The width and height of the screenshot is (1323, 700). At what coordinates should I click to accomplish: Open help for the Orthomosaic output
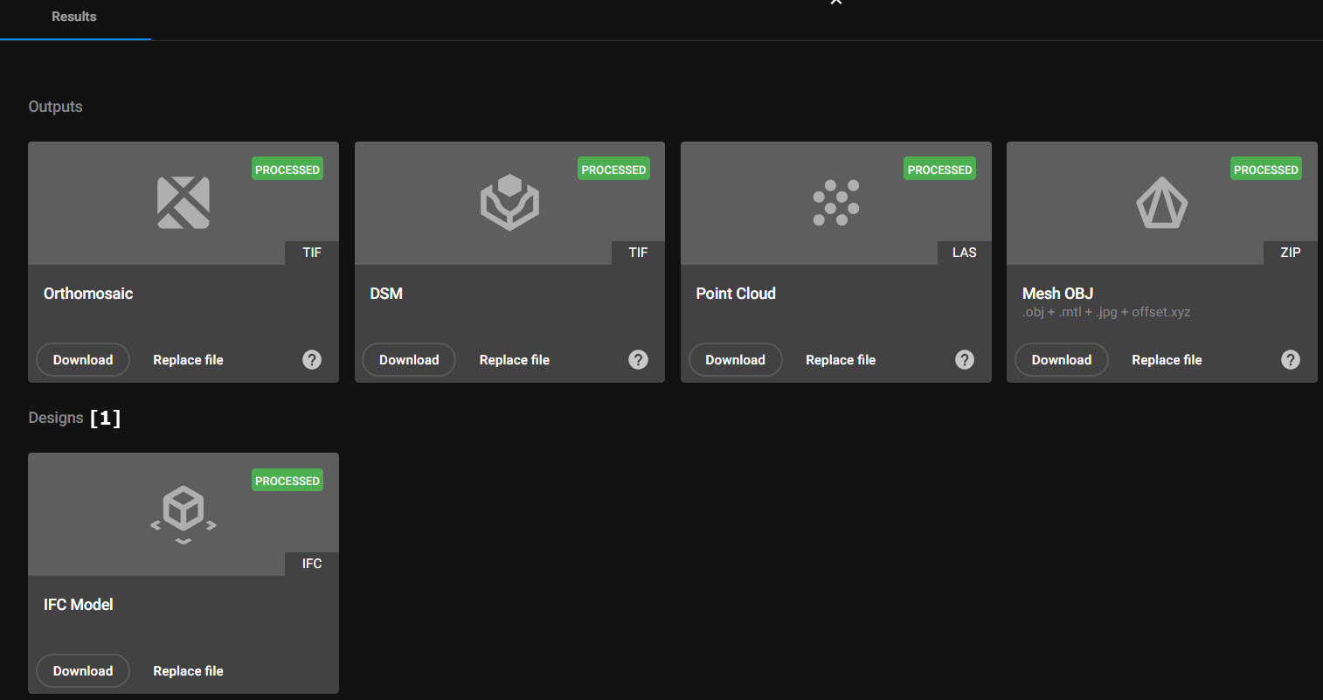point(312,360)
